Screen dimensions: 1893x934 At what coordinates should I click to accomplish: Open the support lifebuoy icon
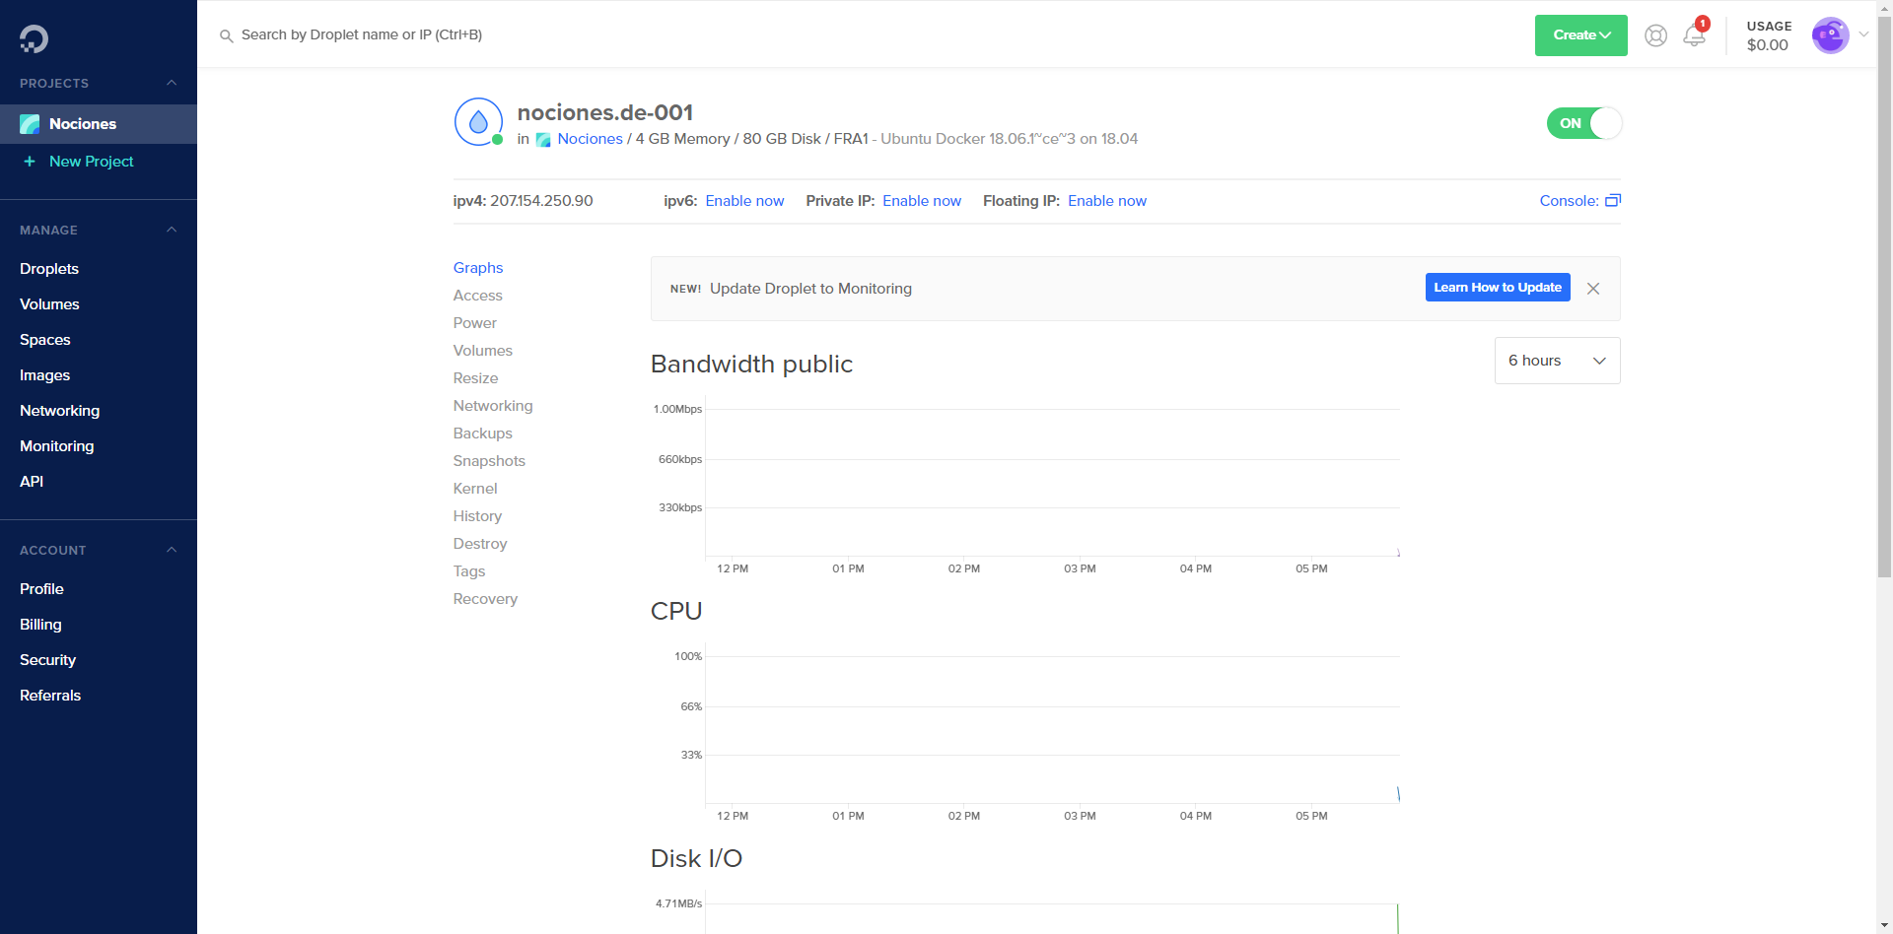click(1655, 35)
